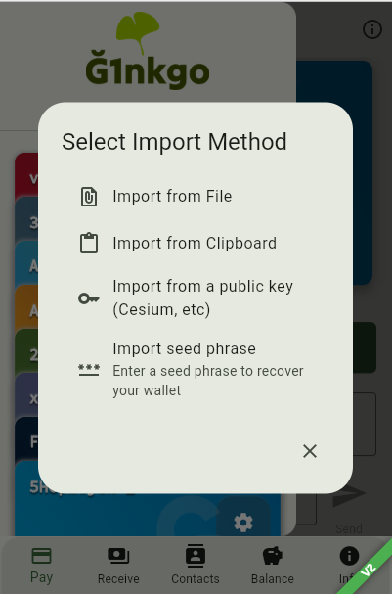Open the Contacts tab

(x=196, y=566)
